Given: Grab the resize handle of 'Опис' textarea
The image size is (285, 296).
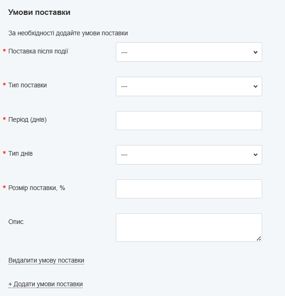Looking at the screenshot, I should [x=258, y=238].
